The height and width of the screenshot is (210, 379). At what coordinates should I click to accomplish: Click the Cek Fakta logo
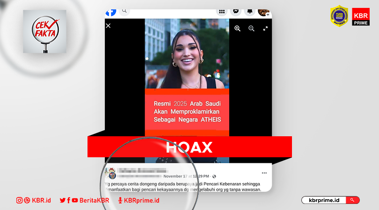(45, 32)
